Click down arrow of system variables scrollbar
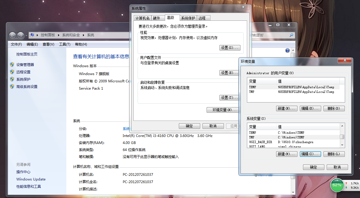 (x=342, y=145)
